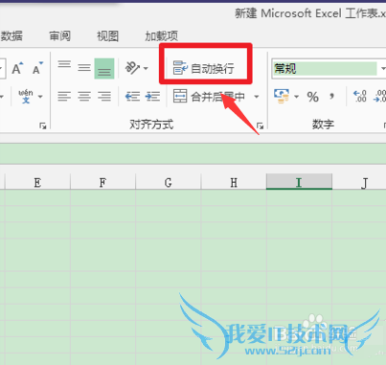Viewport: 386px width, 365px height.
Task: Decrease the cell indent
Action: [132, 96]
